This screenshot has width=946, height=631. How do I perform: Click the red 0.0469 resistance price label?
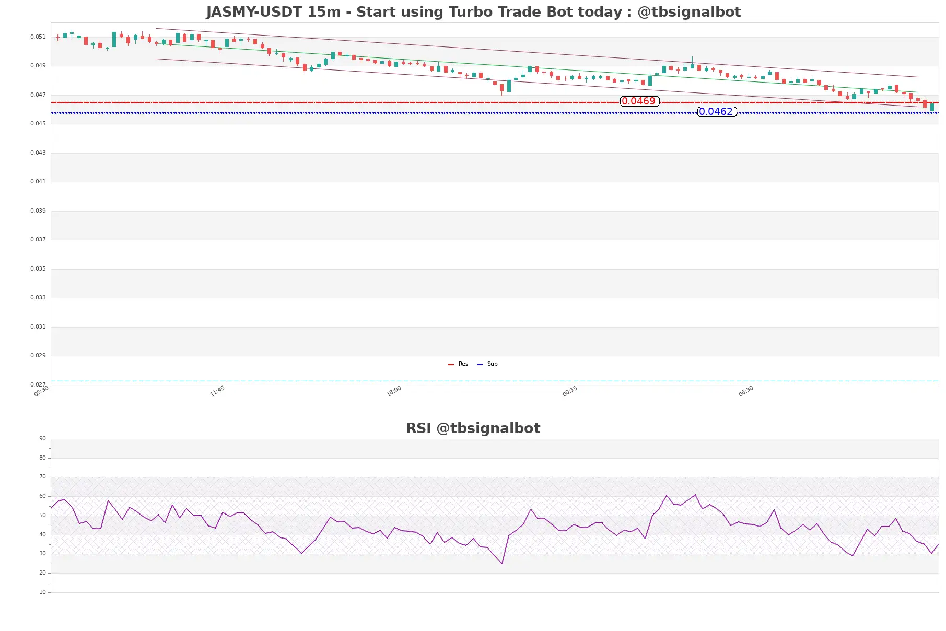click(x=639, y=101)
